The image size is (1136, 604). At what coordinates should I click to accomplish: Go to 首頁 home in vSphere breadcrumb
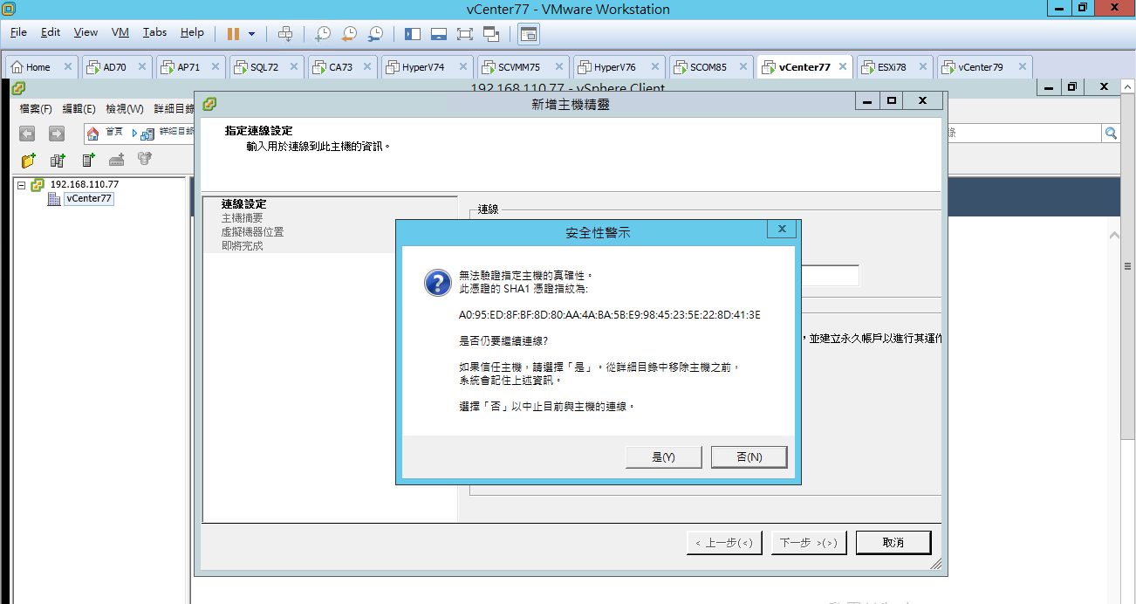tap(105, 133)
